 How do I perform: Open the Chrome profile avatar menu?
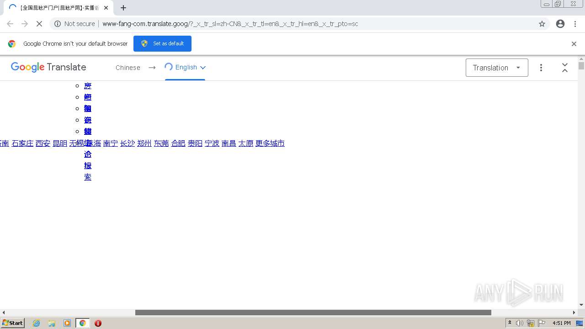[x=560, y=24]
